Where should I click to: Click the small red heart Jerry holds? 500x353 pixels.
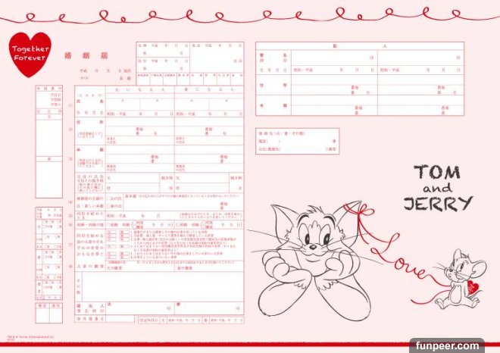pos(471,286)
